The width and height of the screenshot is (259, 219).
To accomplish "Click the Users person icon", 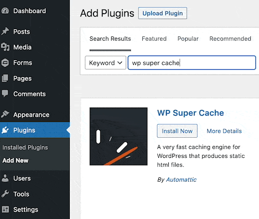I will (x=5, y=178).
